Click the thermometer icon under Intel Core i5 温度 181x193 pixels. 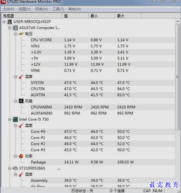(21, 125)
